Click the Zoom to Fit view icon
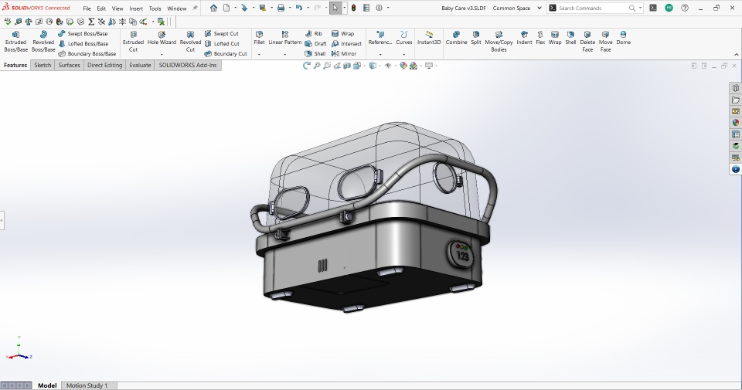 (318, 66)
